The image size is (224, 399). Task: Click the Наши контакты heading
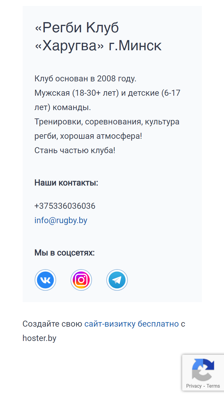click(66, 183)
